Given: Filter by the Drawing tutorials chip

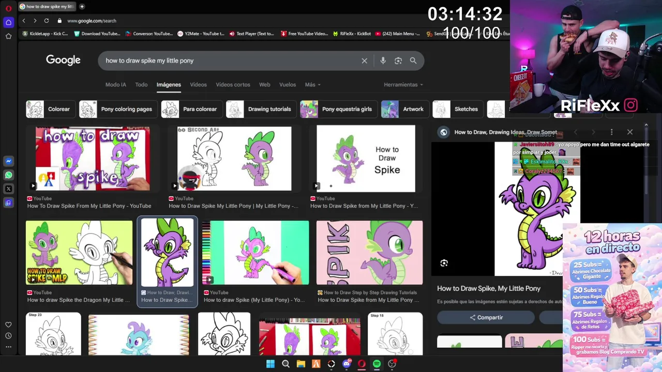Looking at the screenshot, I should (261, 109).
